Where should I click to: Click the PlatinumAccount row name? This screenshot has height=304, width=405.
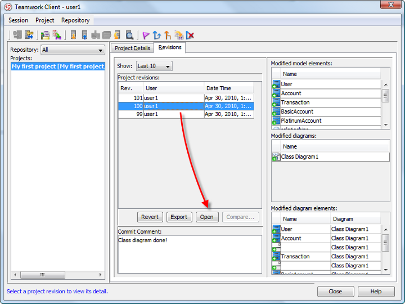[x=301, y=120]
